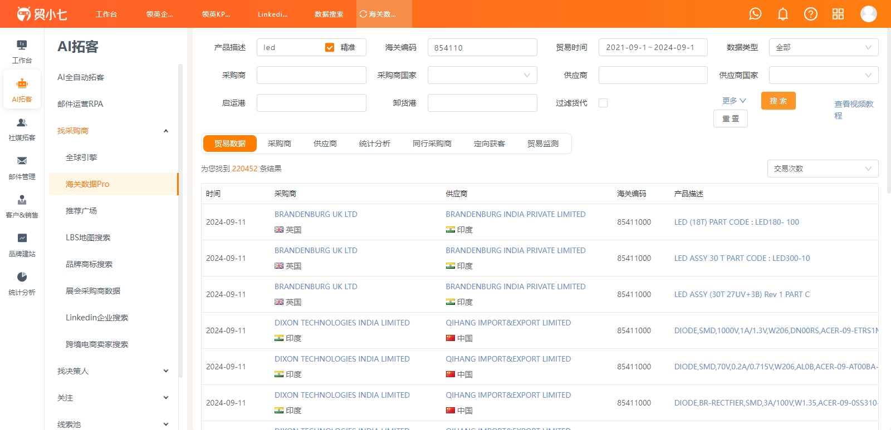The image size is (891, 430).
Task: Open the 采购商国家 dropdown
Action: [x=482, y=75]
